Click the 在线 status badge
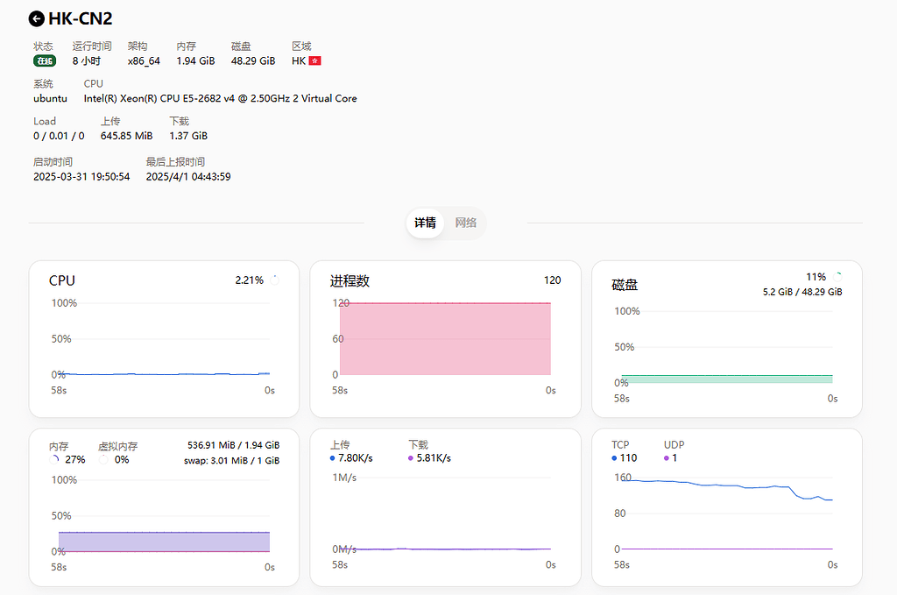Viewport: 897px width, 595px height. pyautogui.click(x=43, y=61)
